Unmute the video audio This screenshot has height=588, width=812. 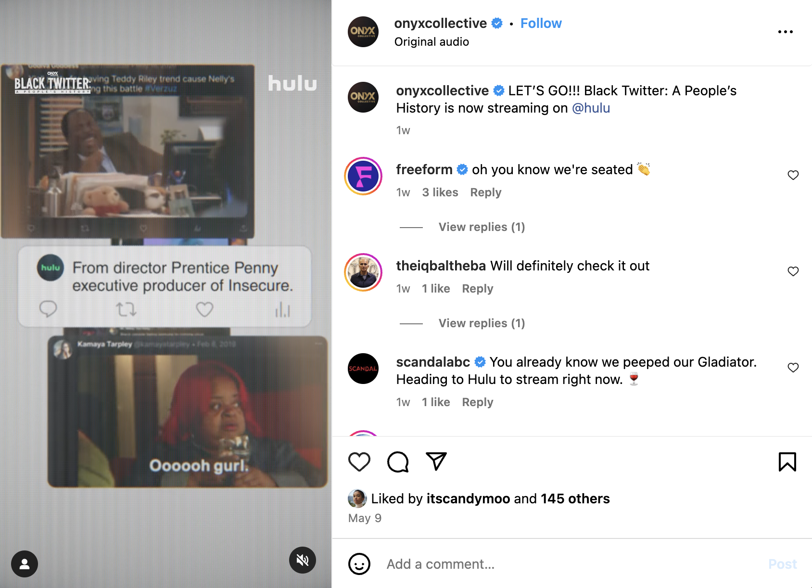[x=303, y=560]
